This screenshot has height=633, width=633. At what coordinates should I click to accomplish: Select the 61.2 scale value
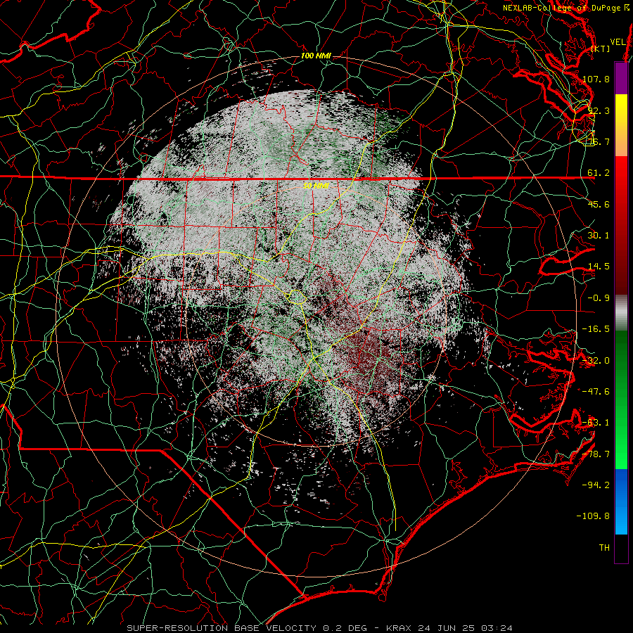click(x=599, y=173)
